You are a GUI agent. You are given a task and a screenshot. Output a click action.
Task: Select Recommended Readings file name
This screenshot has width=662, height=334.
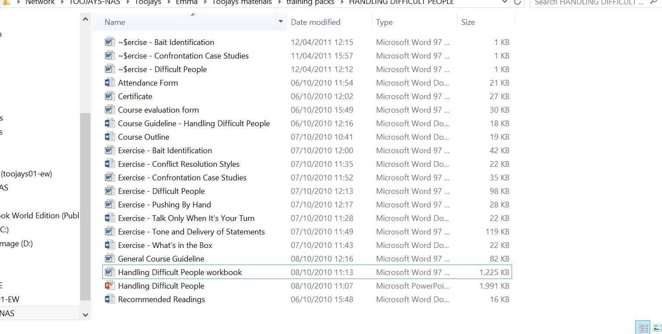point(161,299)
